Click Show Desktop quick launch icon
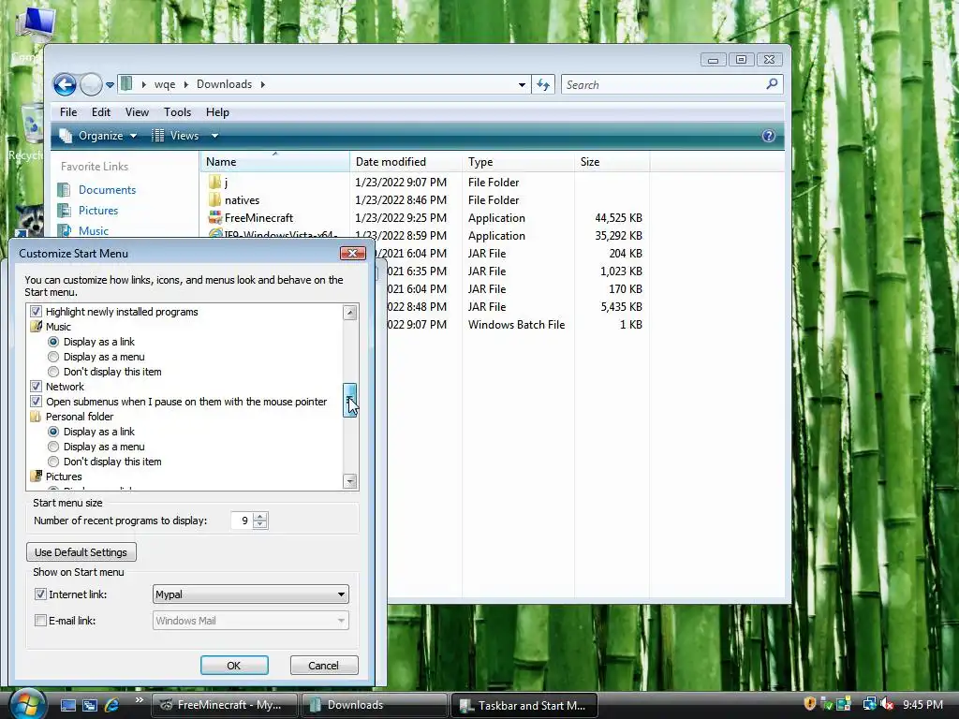The image size is (959, 719). pyautogui.click(x=67, y=705)
